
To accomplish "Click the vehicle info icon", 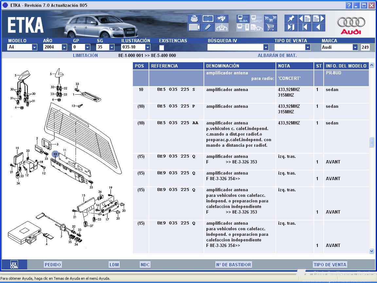I will (x=222, y=27).
